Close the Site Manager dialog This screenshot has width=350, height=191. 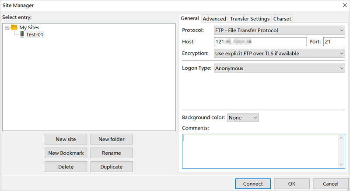click(345, 5)
